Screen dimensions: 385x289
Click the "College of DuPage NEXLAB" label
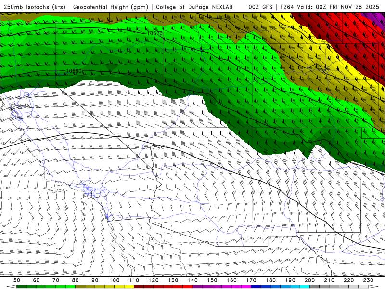tap(194, 7)
